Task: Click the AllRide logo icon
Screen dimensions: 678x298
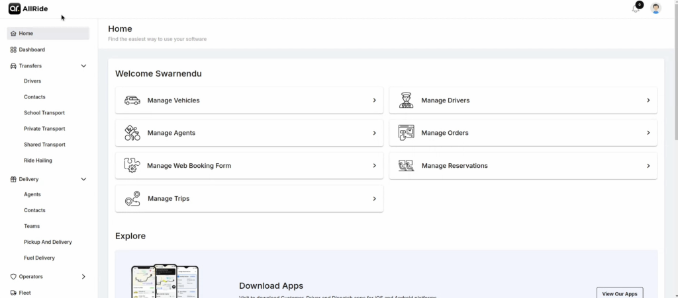Action: click(15, 9)
